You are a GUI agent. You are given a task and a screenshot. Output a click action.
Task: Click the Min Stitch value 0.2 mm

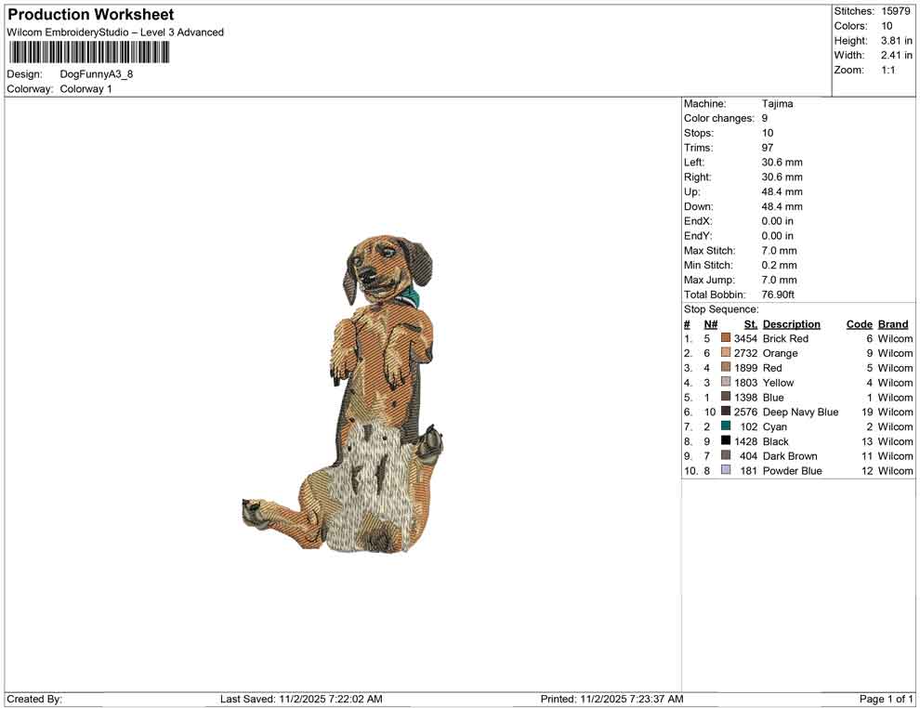pos(779,265)
